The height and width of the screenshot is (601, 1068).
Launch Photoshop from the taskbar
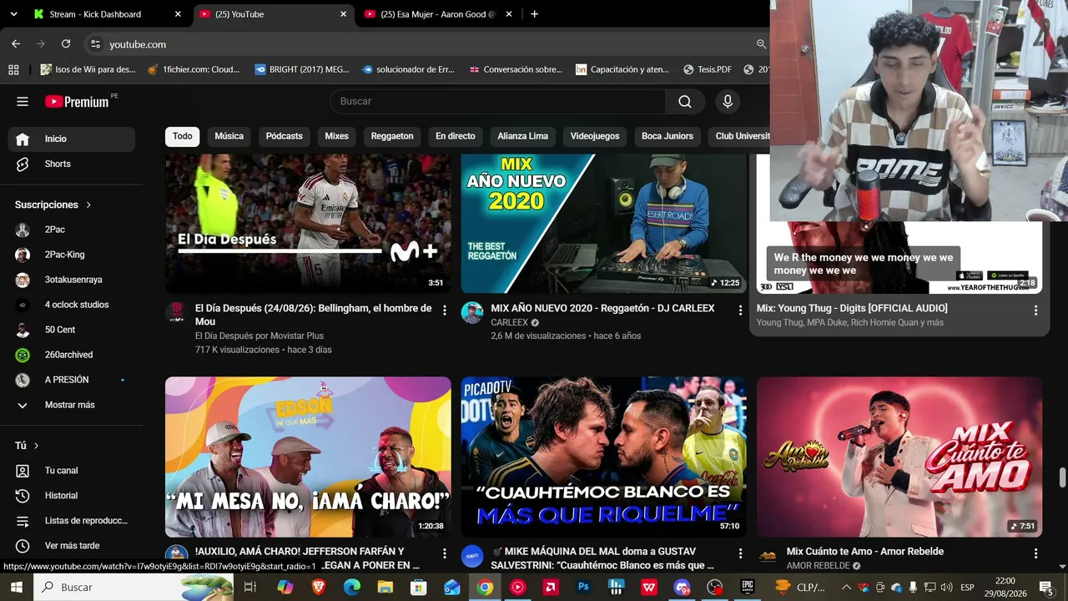(583, 588)
